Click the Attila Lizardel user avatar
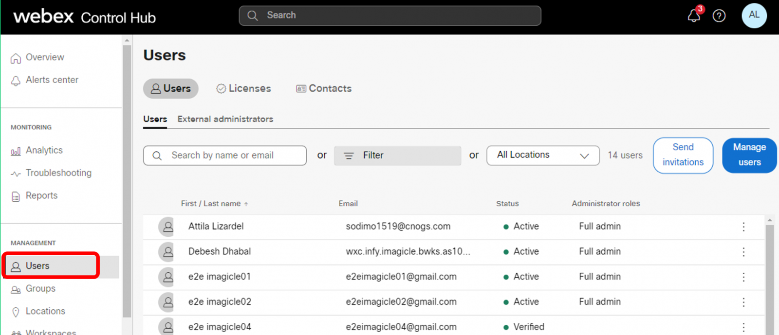This screenshot has width=779, height=335. point(167,227)
